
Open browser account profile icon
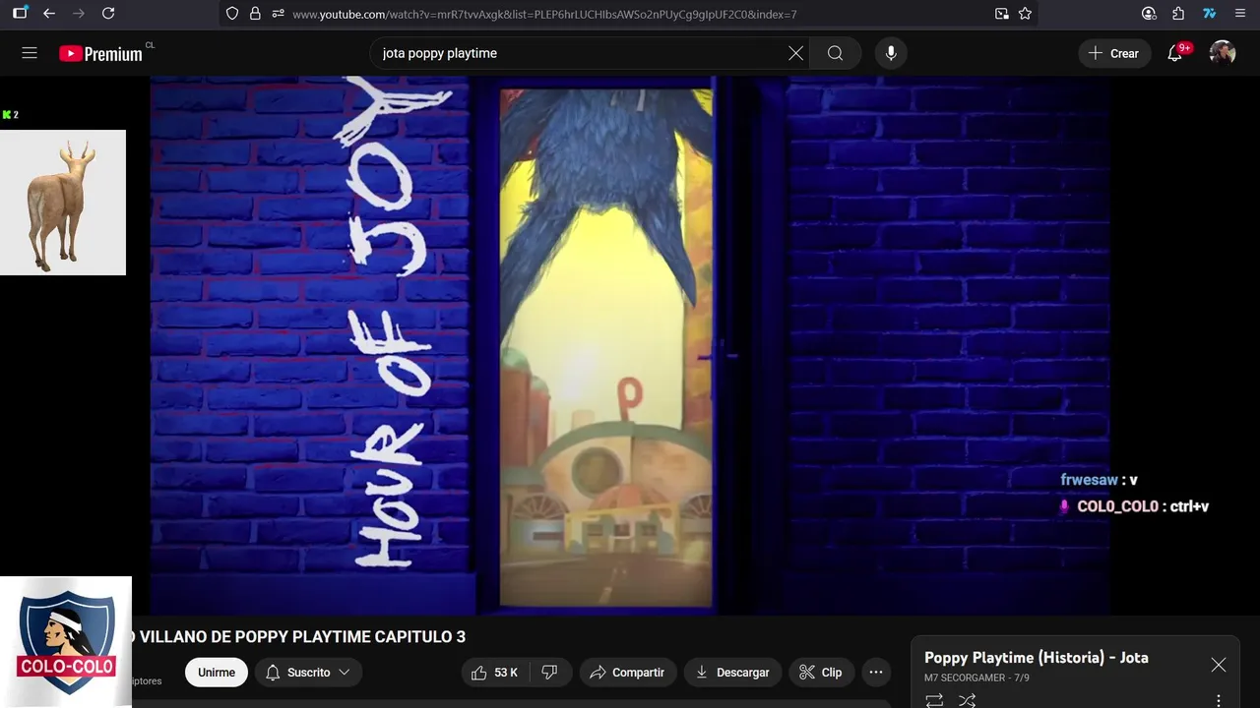tap(1149, 14)
